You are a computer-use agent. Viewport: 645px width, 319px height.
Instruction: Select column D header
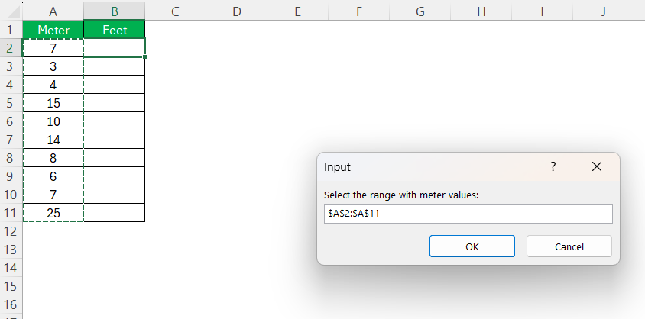[237, 11]
